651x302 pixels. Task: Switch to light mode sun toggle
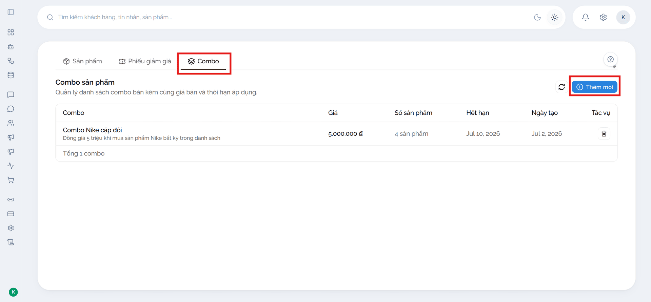pyautogui.click(x=555, y=17)
